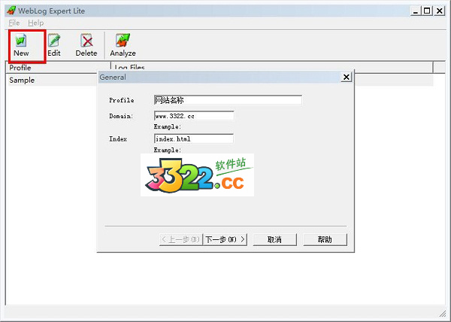Close the WebLog Expert Lite window

440,11
